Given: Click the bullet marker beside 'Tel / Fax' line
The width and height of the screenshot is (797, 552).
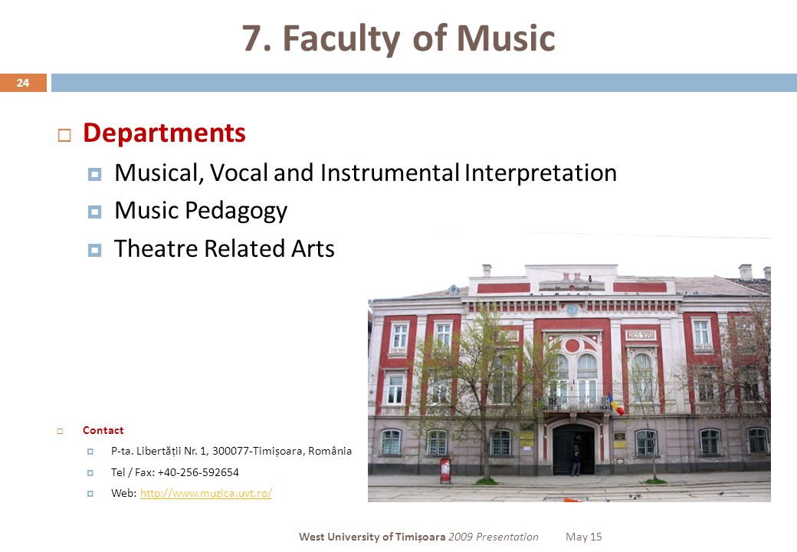Looking at the screenshot, I should coord(90,473).
